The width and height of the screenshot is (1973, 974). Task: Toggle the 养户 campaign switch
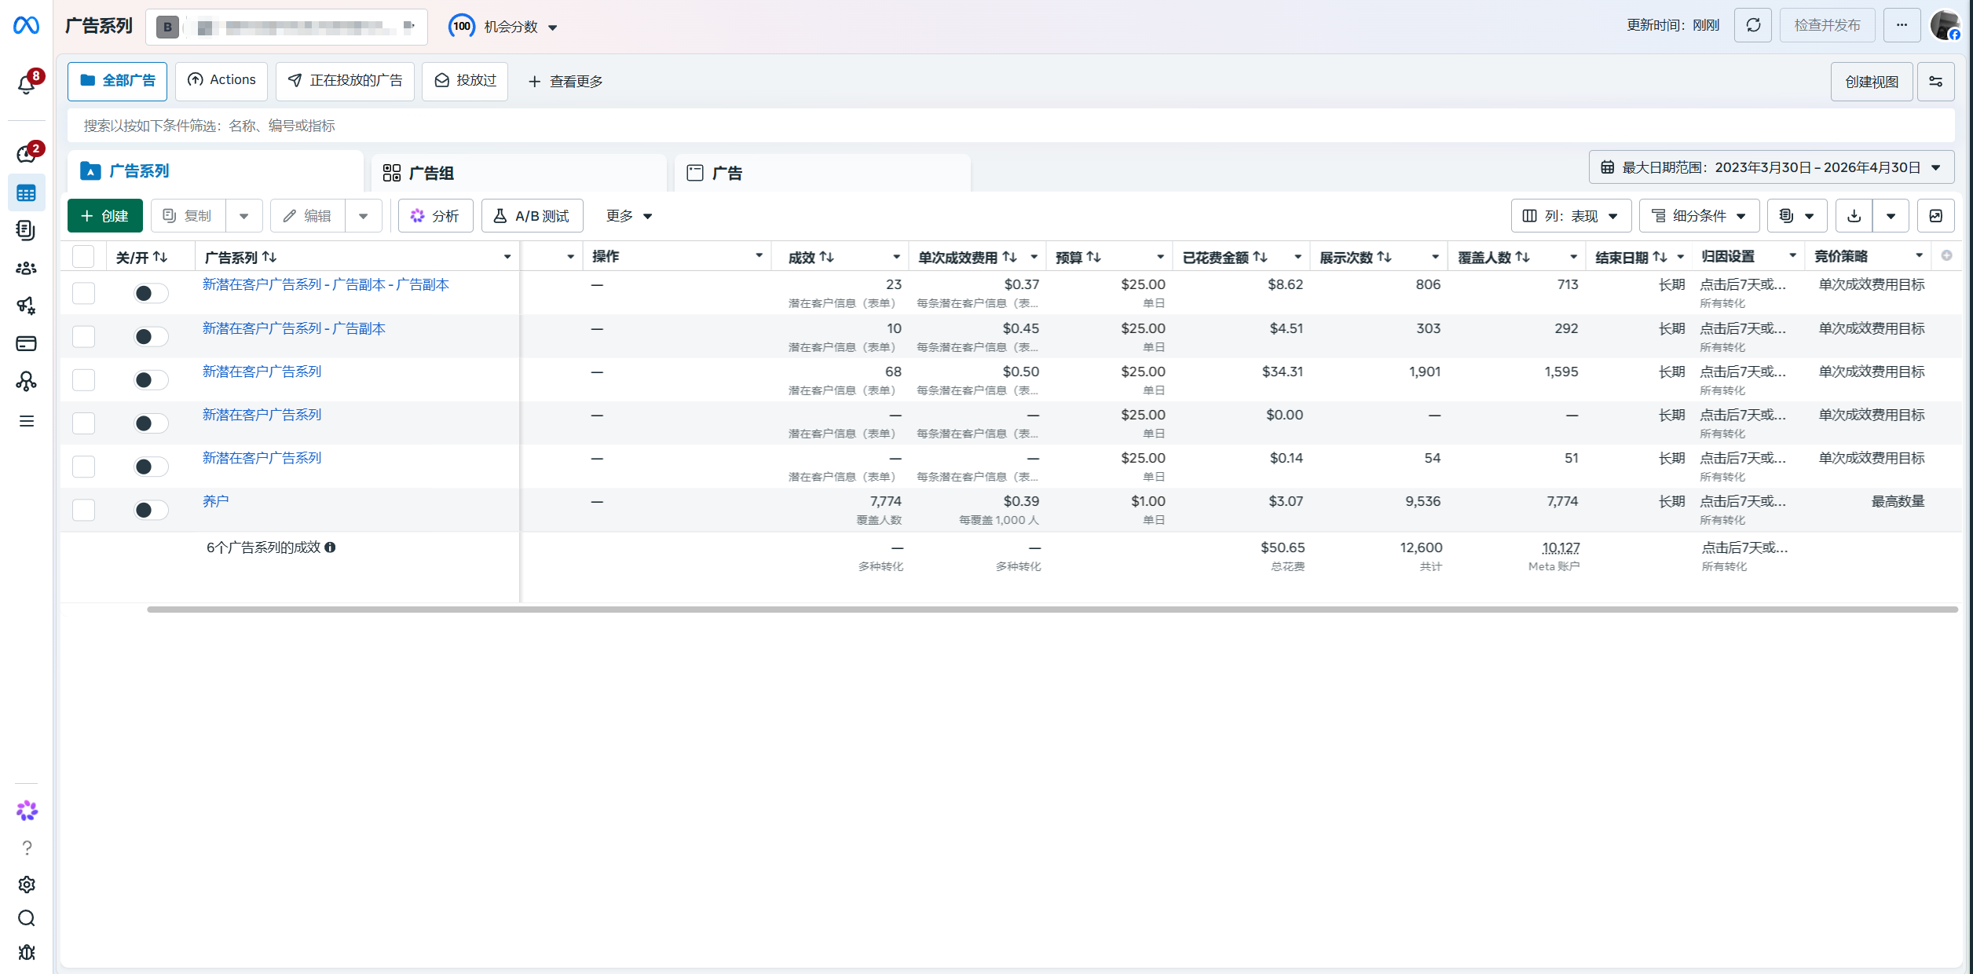coord(150,510)
